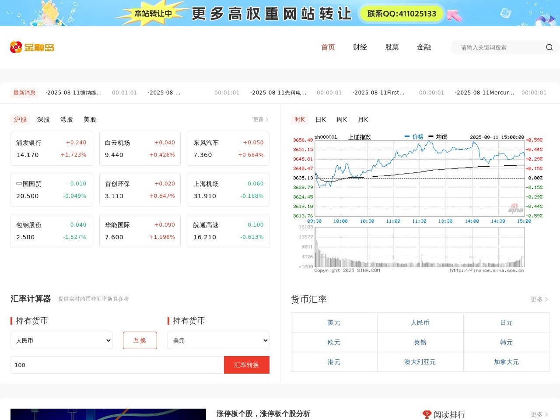Click the search magnifier icon
Image resolution: width=560 pixels, height=420 pixels.
point(549,47)
